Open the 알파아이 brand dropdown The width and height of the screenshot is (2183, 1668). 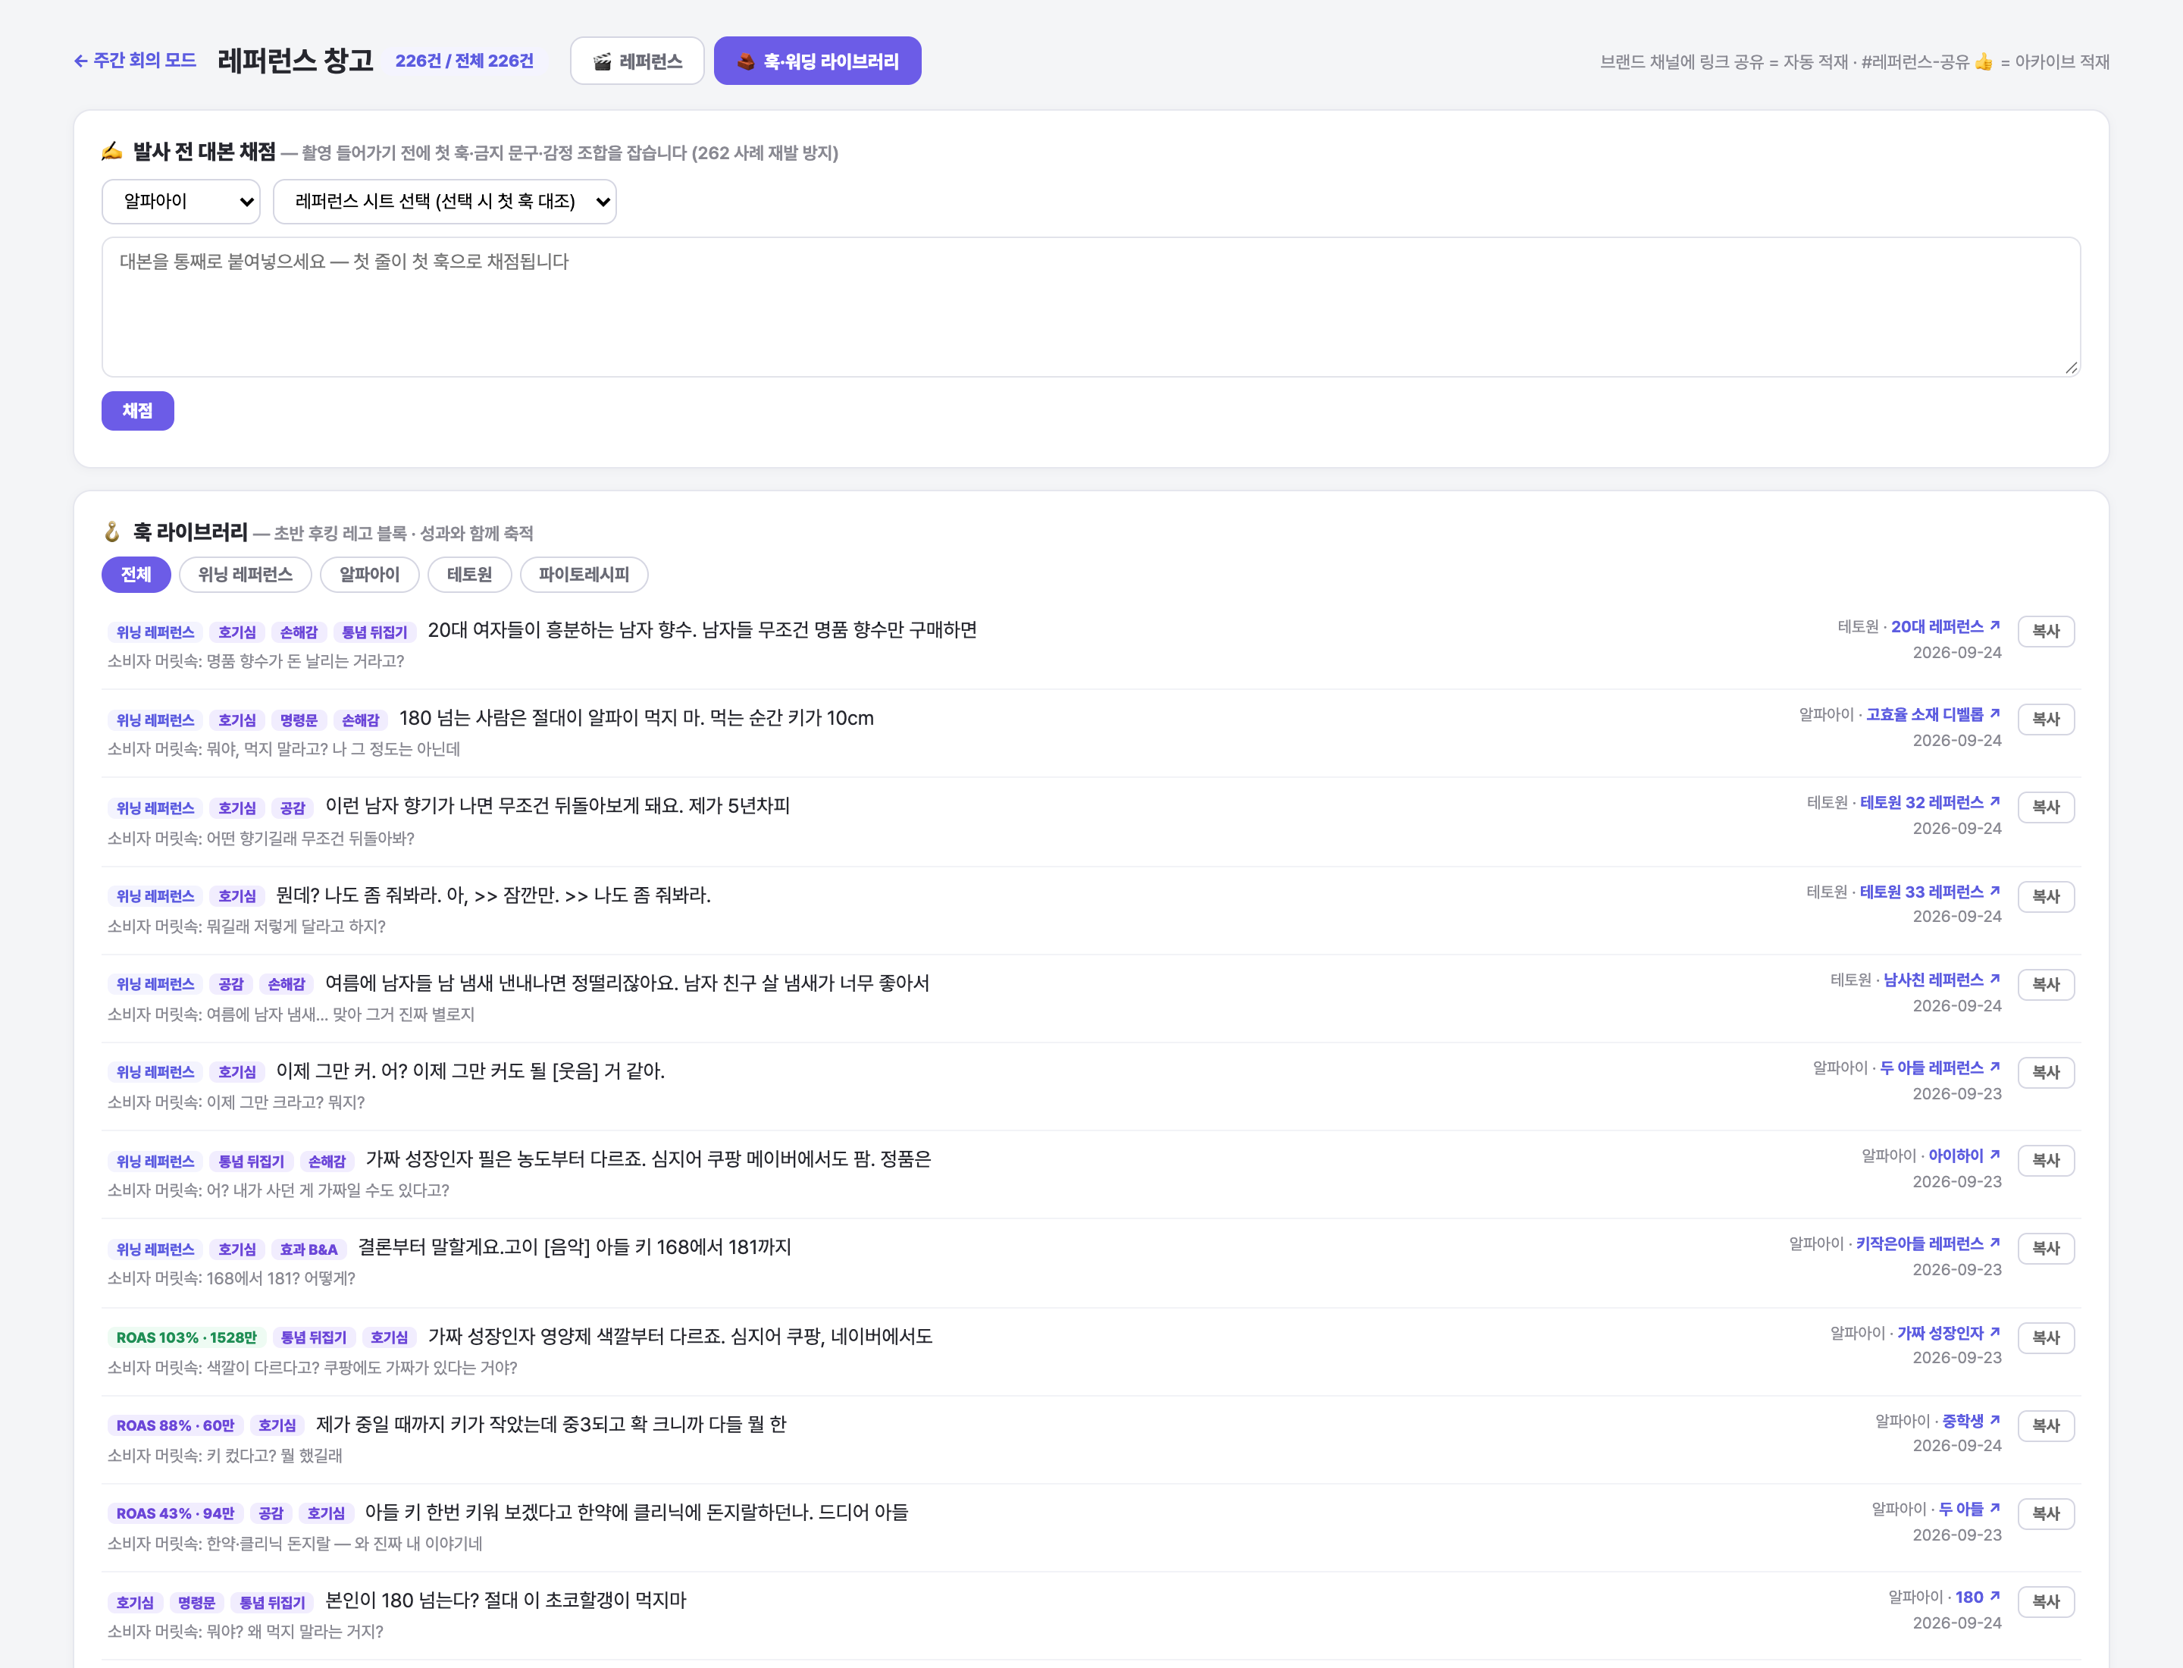coord(180,202)
